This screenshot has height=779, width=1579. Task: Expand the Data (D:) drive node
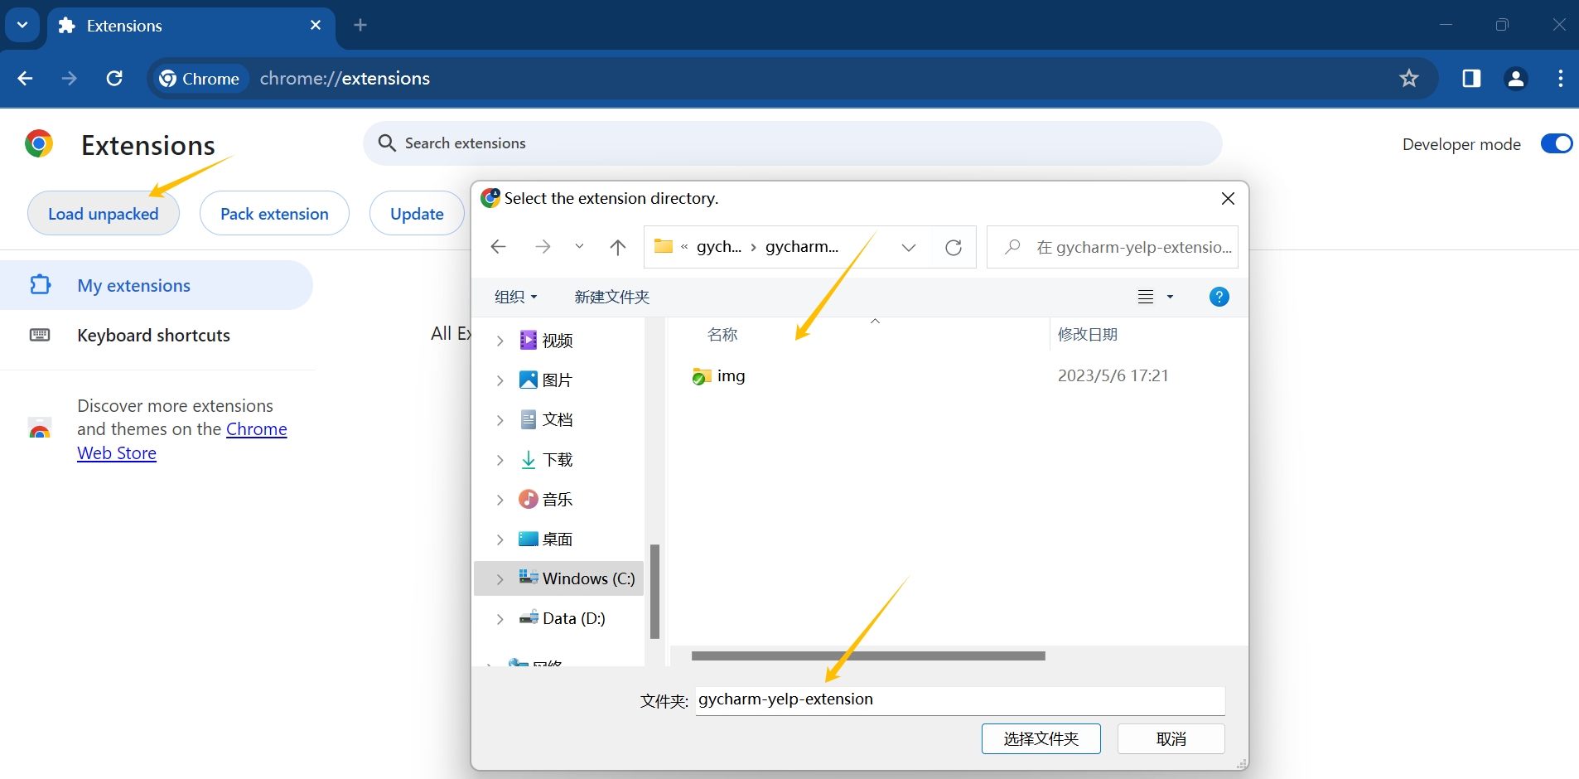click(500, 619)
